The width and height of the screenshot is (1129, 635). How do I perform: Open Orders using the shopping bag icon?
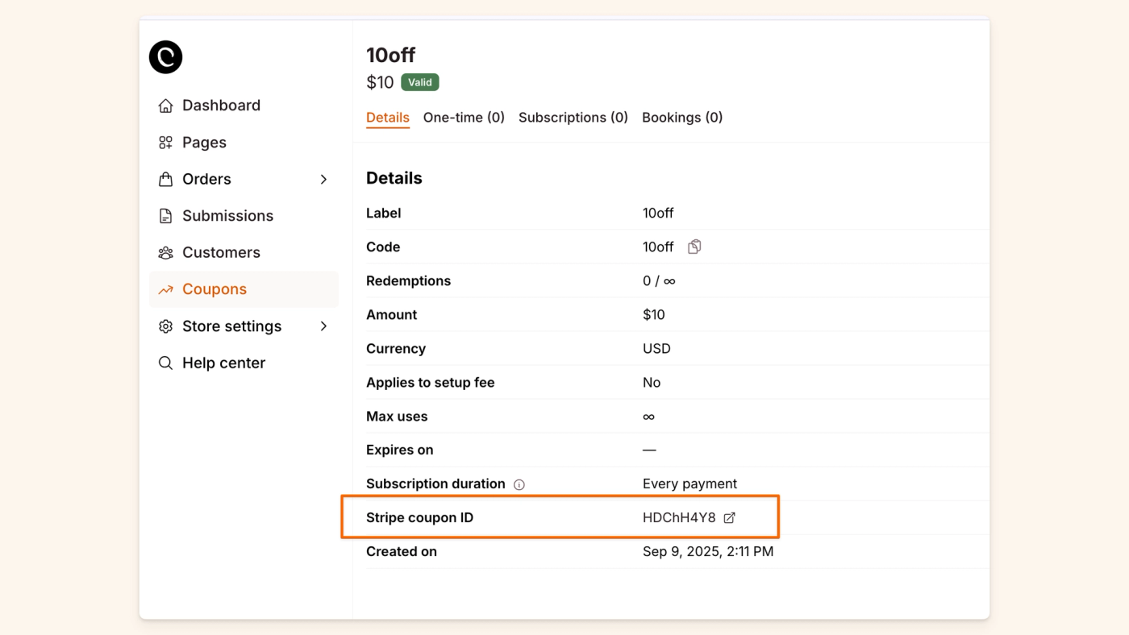[165, 179]
